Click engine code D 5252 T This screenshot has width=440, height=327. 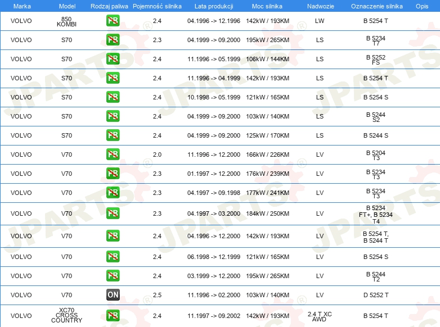point(376,295)
